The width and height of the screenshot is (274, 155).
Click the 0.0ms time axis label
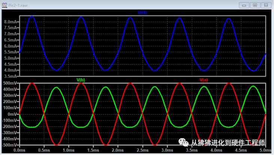[x=19, y=150]
